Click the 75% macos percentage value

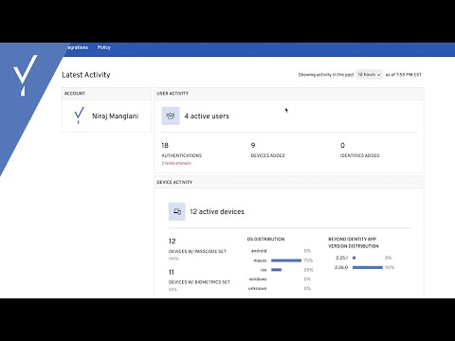click(308, 260)
